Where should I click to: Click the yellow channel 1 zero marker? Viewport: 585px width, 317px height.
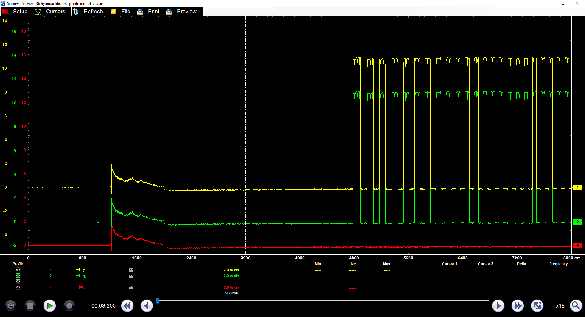[x=578, y=188]
